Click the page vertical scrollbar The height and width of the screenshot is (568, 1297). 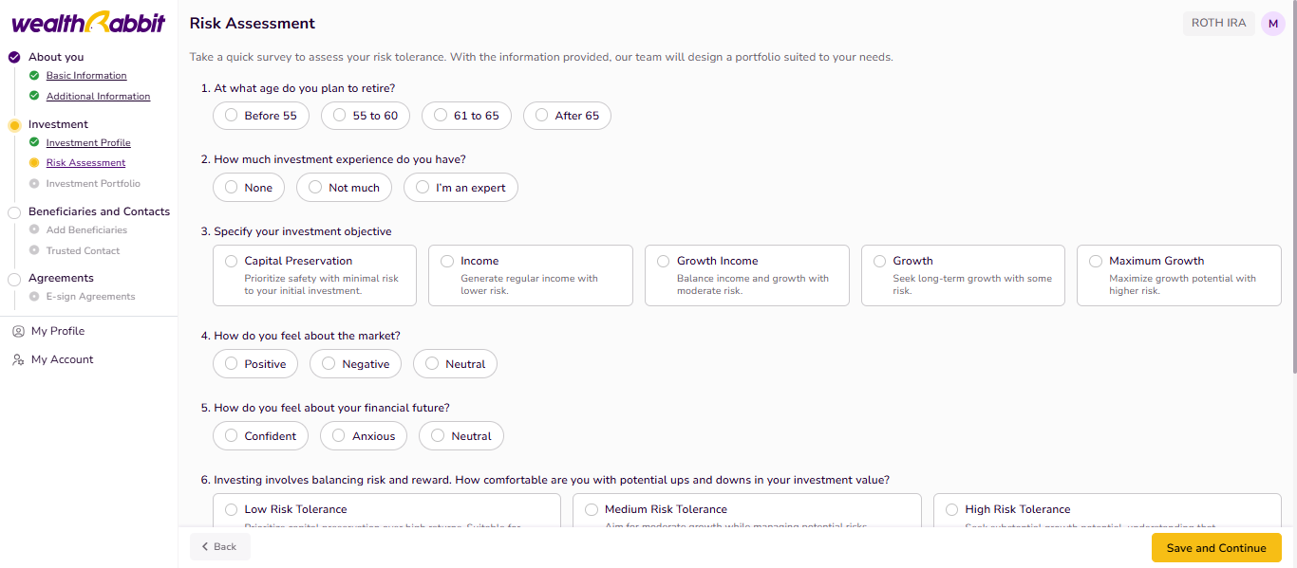[x=1292, y=190]
